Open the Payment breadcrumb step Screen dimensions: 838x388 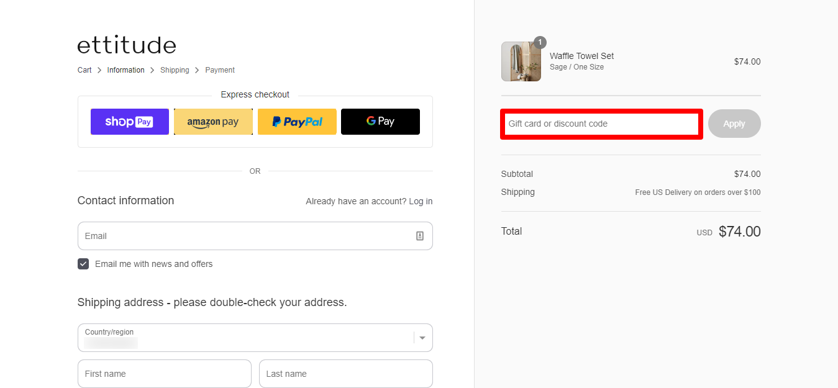pyautogui.click(x=220, y=70)
